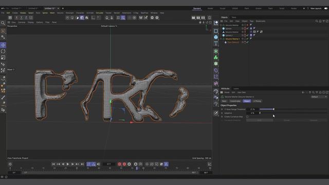Click the lock icon in Attributes manager

(x=320, y=92)
